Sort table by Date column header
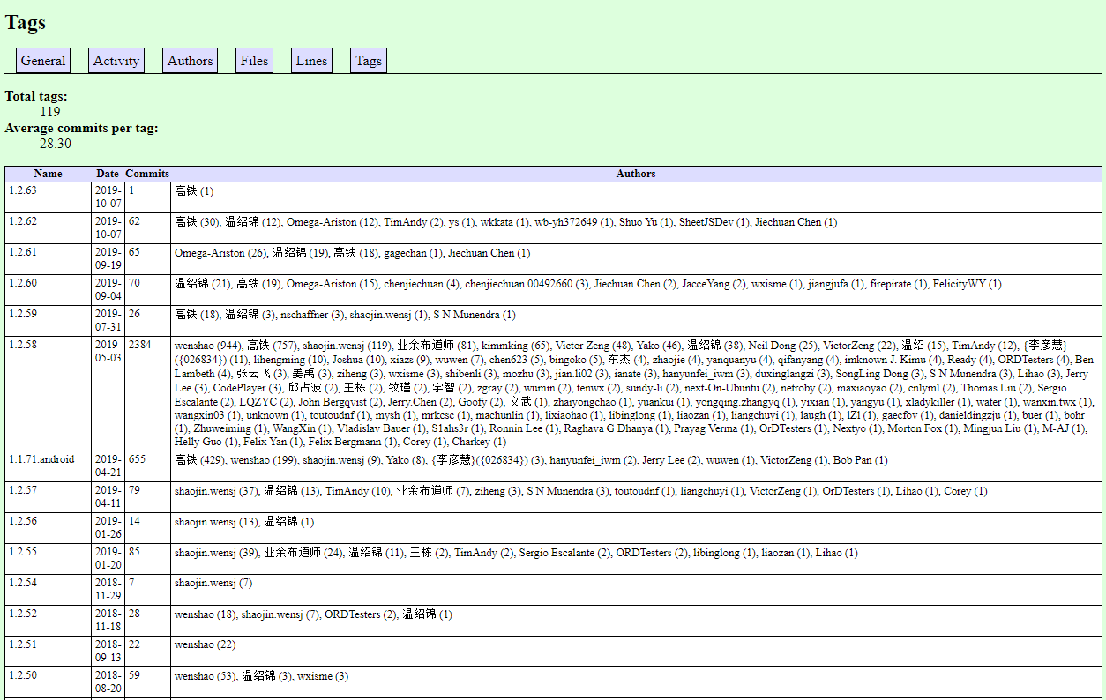Screen dimensions: 1106x700 click(x=108, y=174)
